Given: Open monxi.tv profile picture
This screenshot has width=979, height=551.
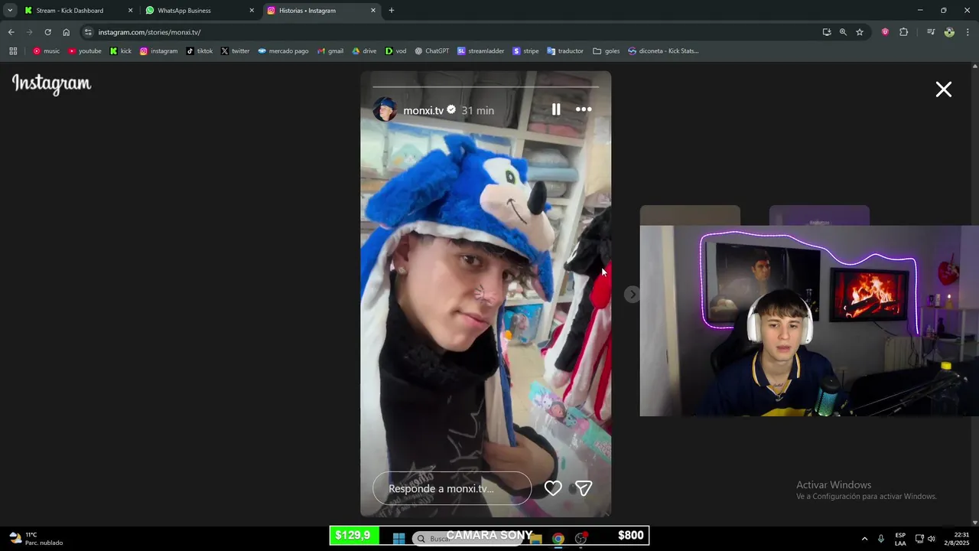Looking at the screenshot, I should (385, 109).
